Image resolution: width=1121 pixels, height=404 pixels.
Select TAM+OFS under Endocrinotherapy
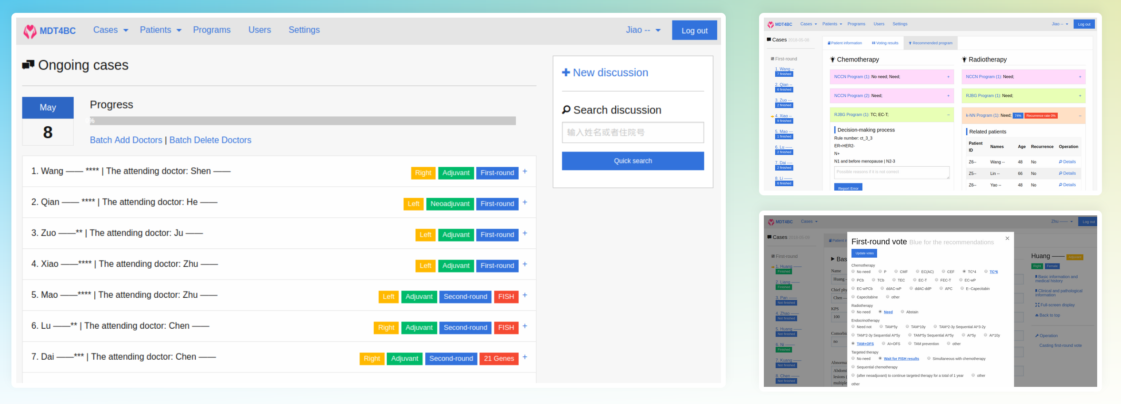click(853, 343)
